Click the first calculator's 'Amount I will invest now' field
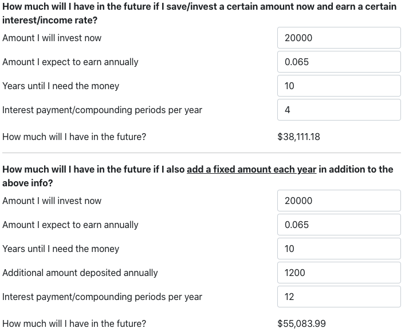Viewport: 405px width, 332px height. [x=339, y=38]
